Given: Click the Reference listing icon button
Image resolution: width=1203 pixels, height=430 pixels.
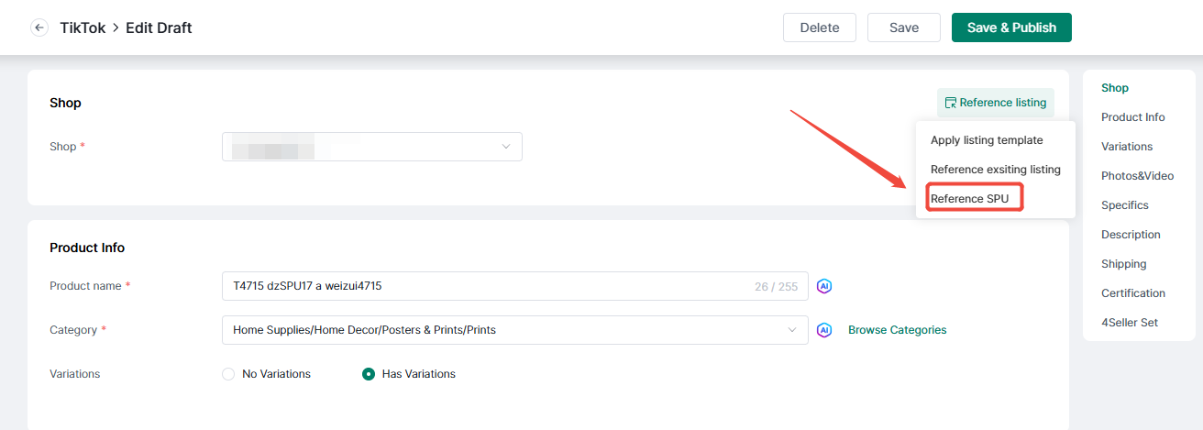Looking at the screenshot, I should [995, 103].
